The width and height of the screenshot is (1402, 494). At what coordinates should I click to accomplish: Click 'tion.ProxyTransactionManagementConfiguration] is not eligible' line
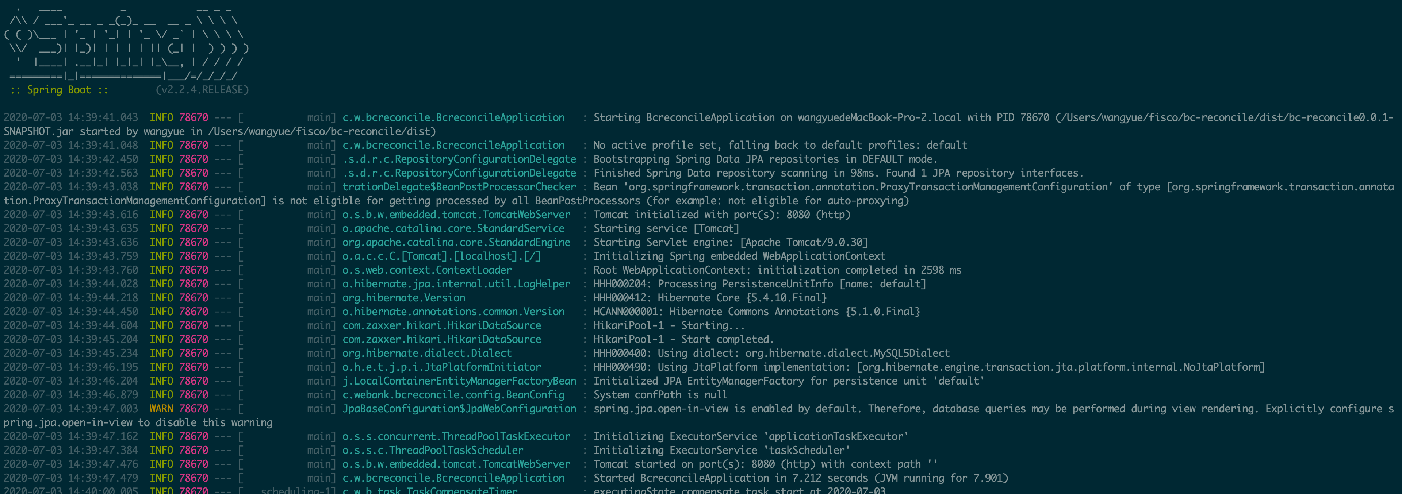pos(456,201)
